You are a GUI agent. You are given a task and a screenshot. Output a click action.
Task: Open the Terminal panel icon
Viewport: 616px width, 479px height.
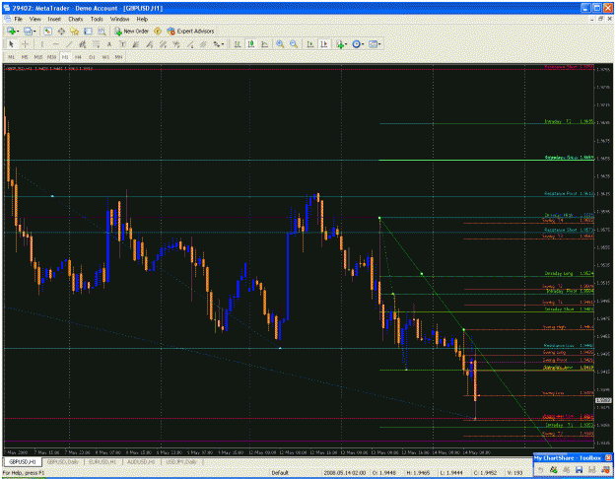coord(88,31)
